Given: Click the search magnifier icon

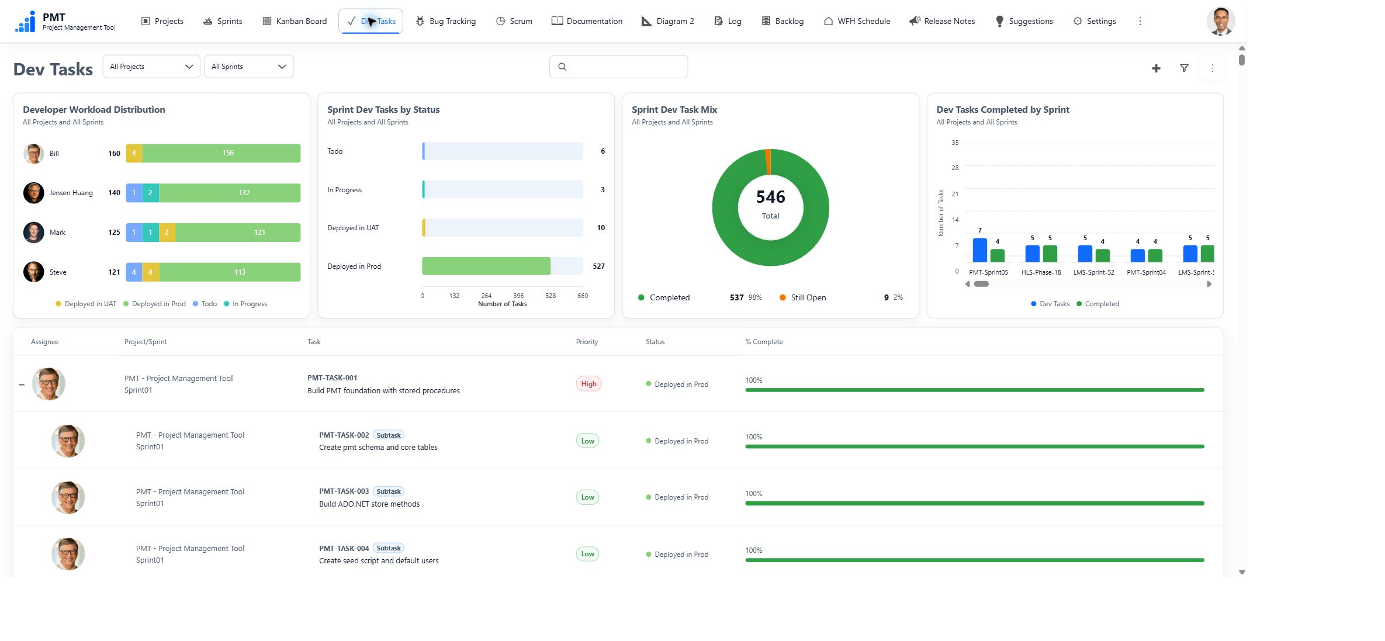Looking at the screenshot, I should (x=562, y=67).
